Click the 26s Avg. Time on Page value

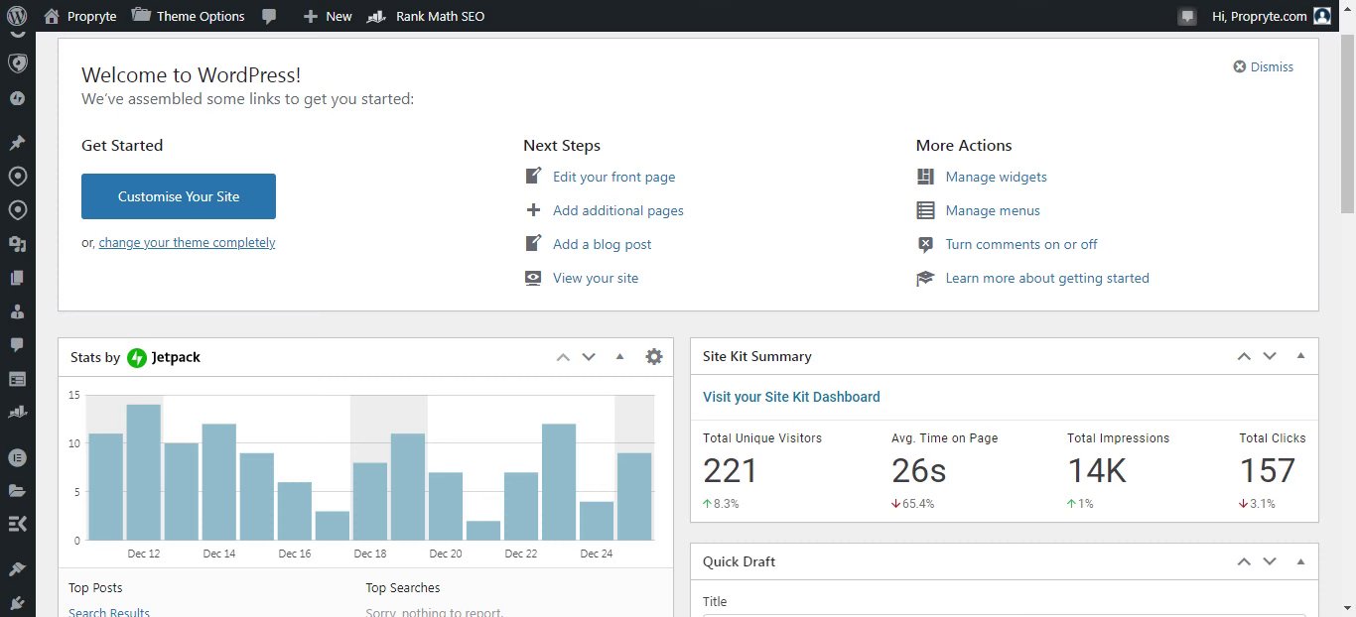coord(919,470)
